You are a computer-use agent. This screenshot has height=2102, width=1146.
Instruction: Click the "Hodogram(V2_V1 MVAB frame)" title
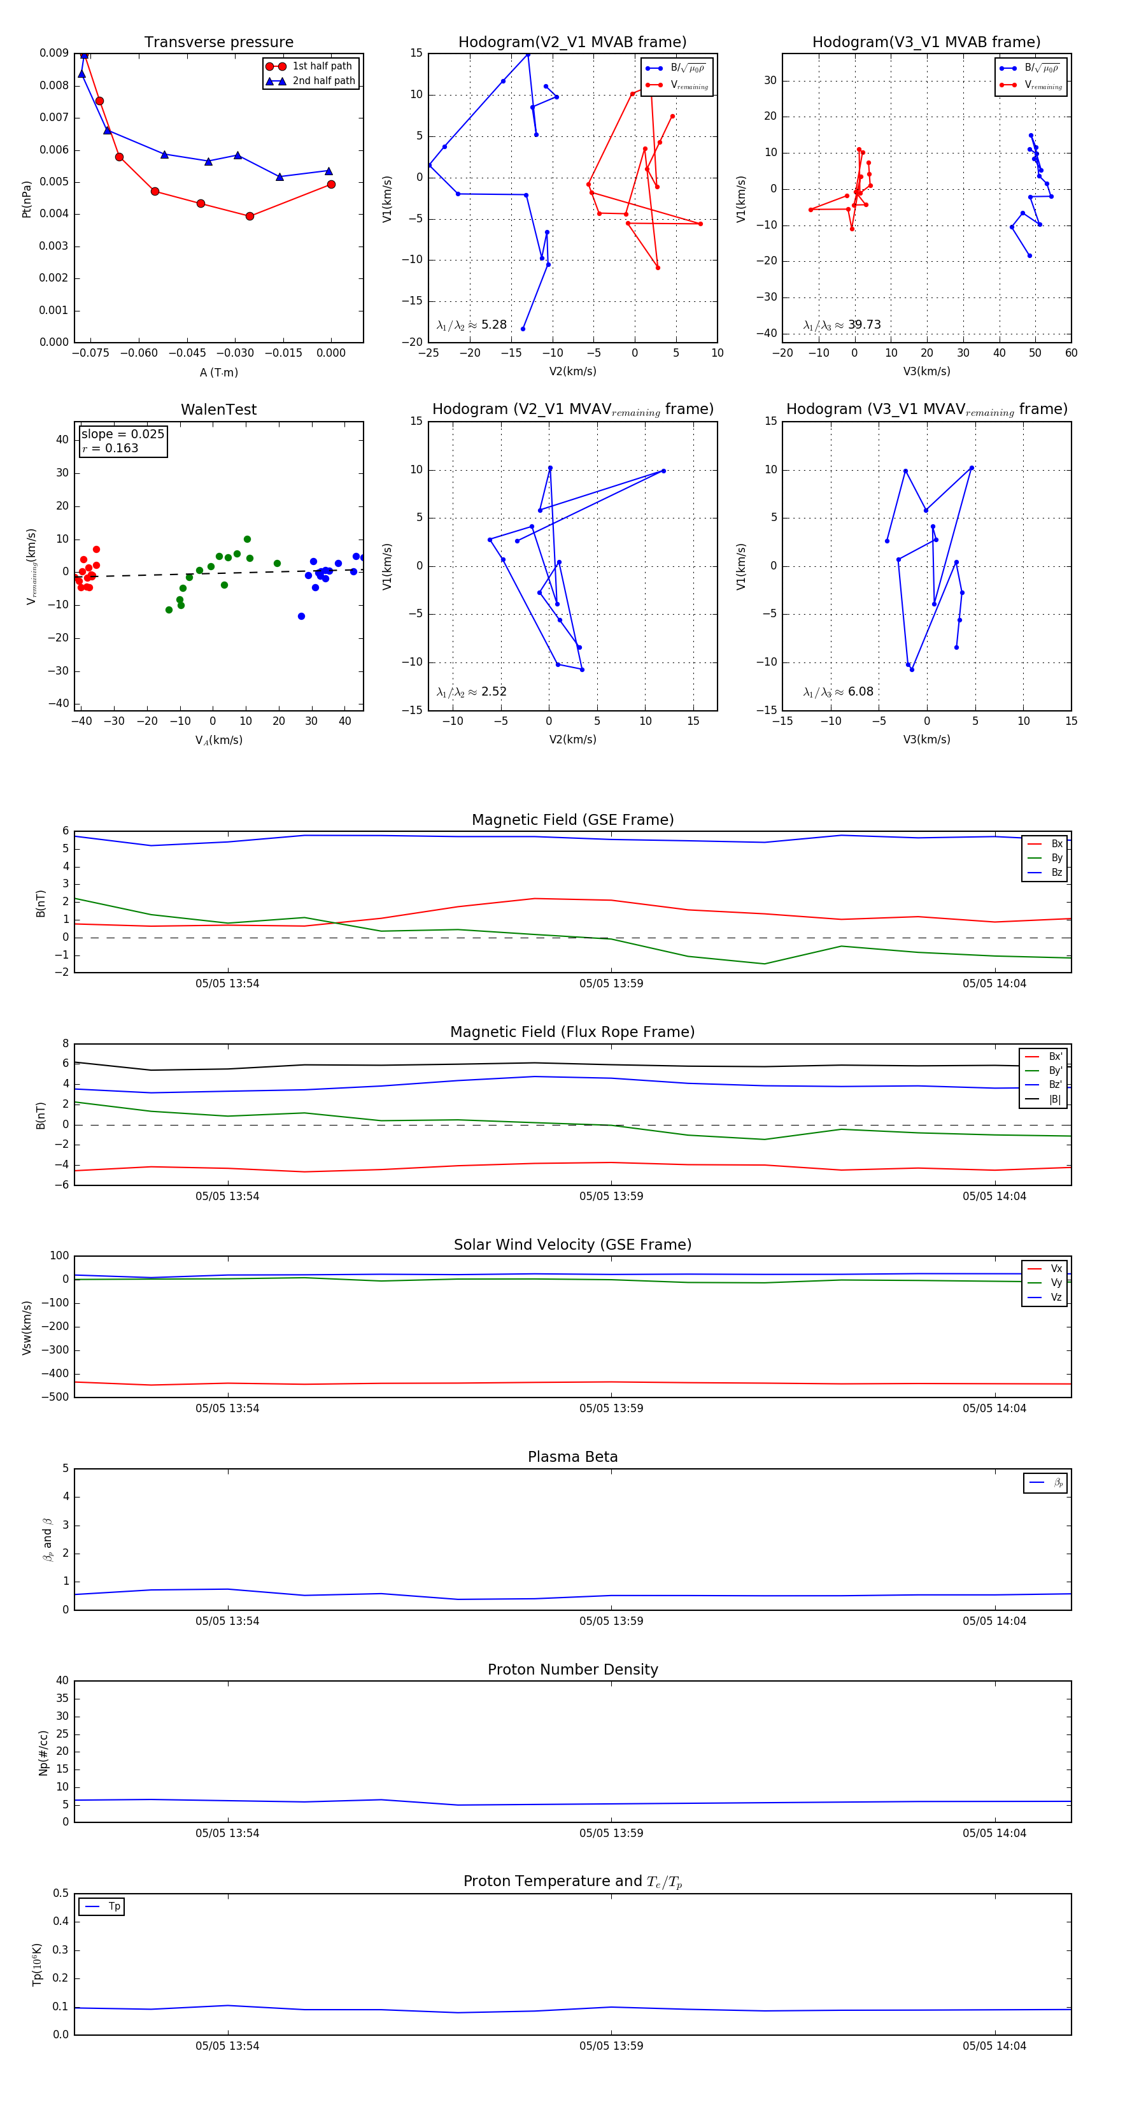[x=572, y=43]
